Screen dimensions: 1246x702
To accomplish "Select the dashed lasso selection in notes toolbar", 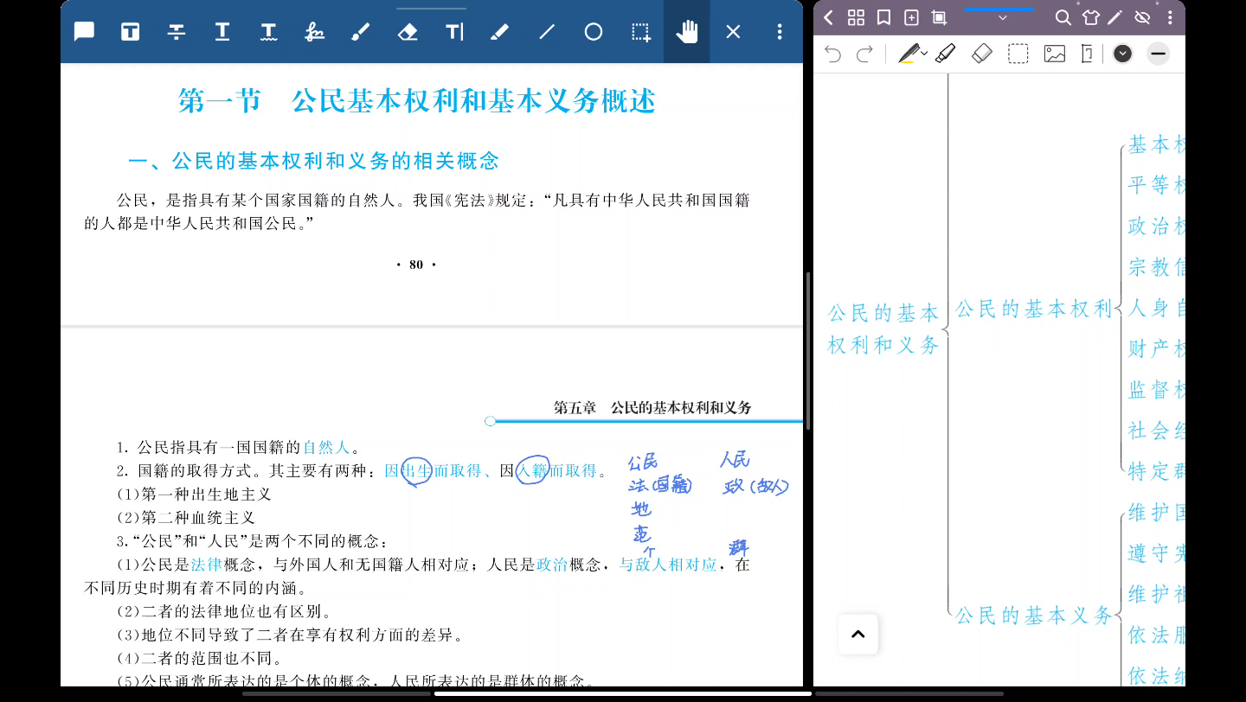I will point(1018,54).
